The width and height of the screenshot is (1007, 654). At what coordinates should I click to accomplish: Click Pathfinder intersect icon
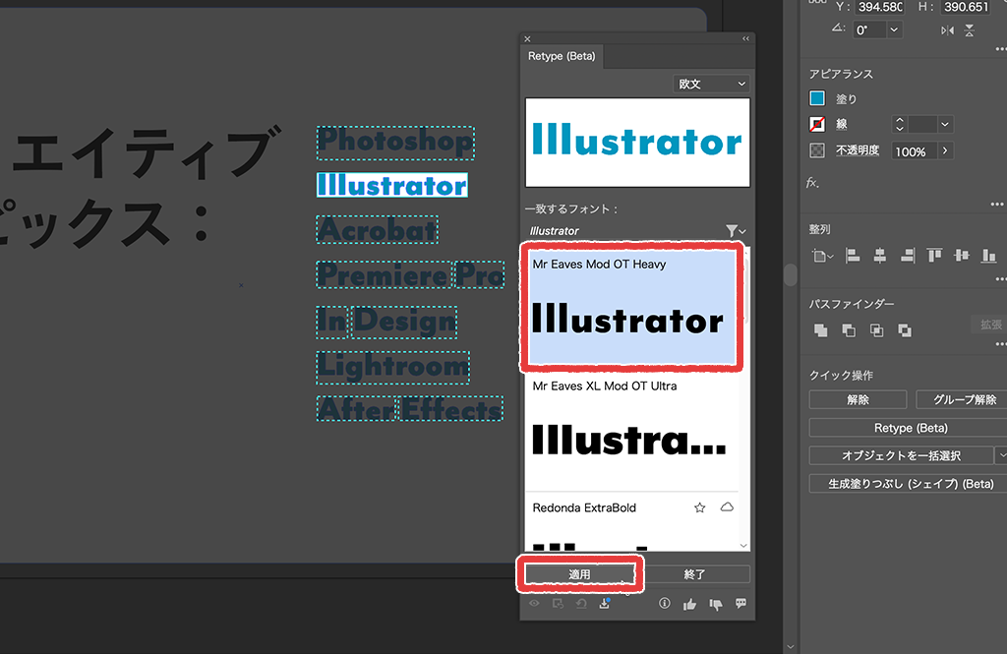876,330
